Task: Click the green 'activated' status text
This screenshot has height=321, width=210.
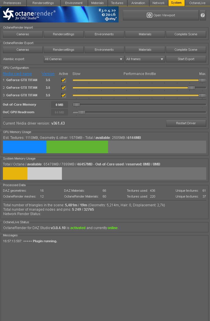Action: point(78,228)
